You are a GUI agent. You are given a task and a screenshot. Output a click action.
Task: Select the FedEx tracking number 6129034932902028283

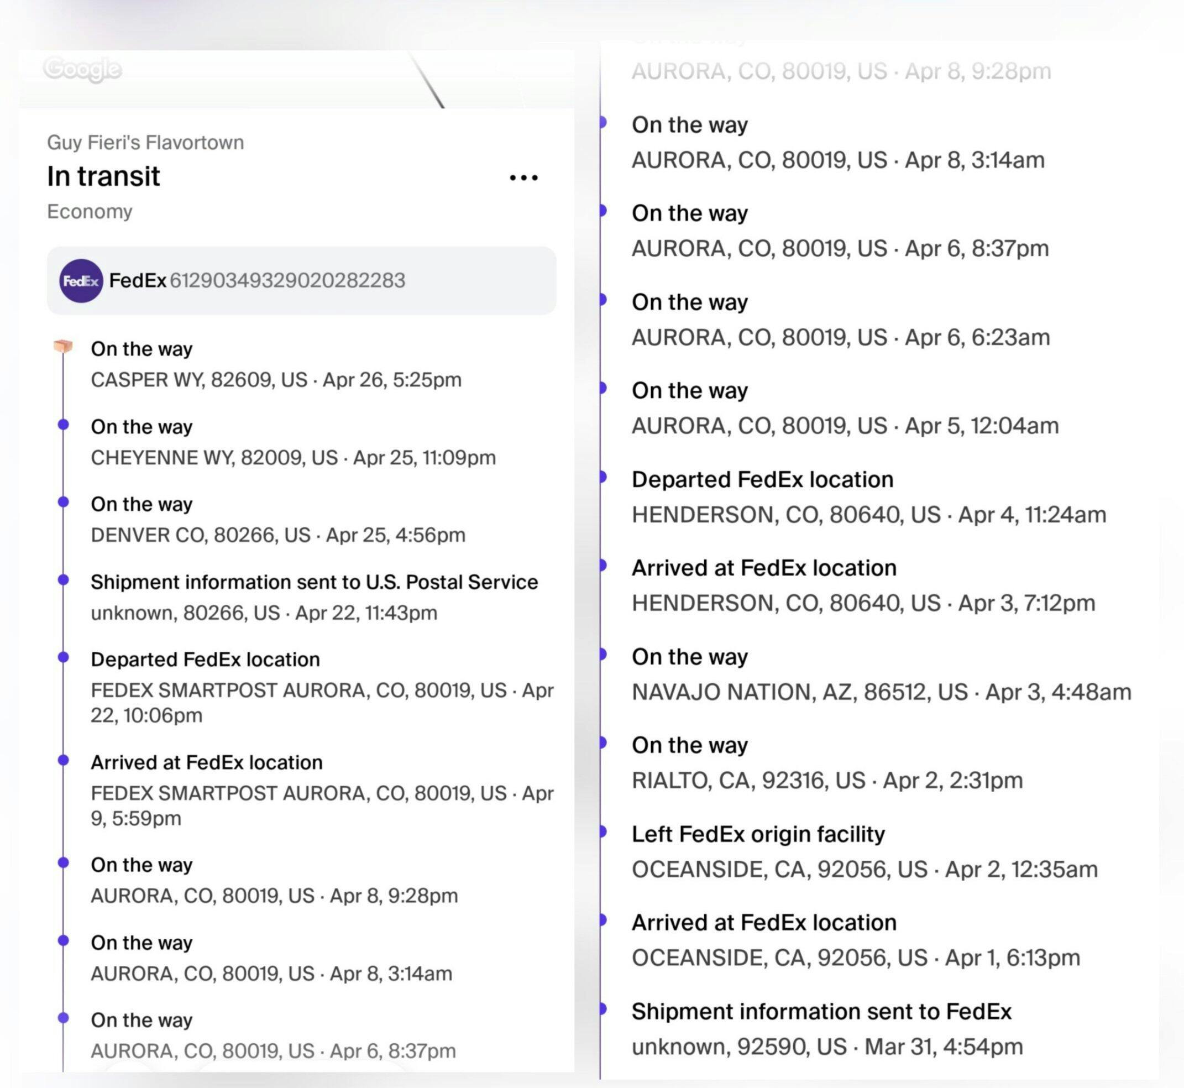287,280
